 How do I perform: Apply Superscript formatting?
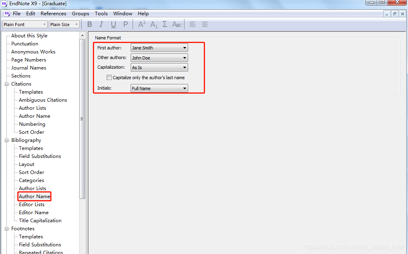click(142, 25)
